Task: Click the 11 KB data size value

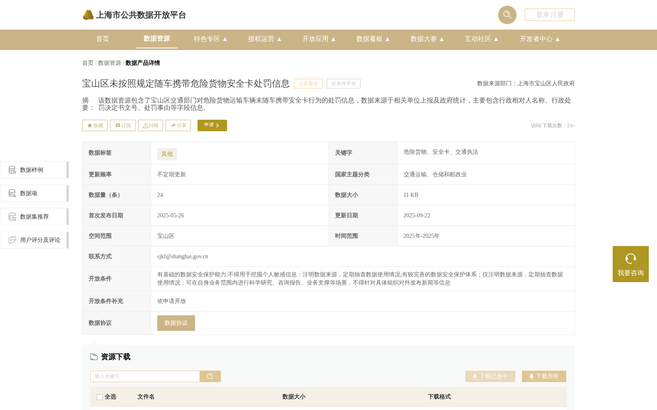Action: [x=411, y=195]
